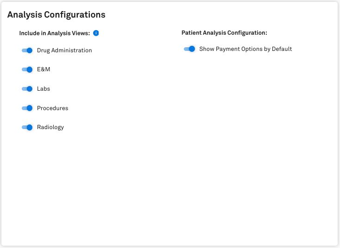Exclude Labs from analysis views

coord(27,89)
